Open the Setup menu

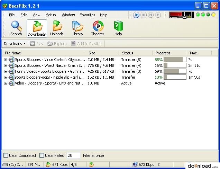[x=51, y=15]
